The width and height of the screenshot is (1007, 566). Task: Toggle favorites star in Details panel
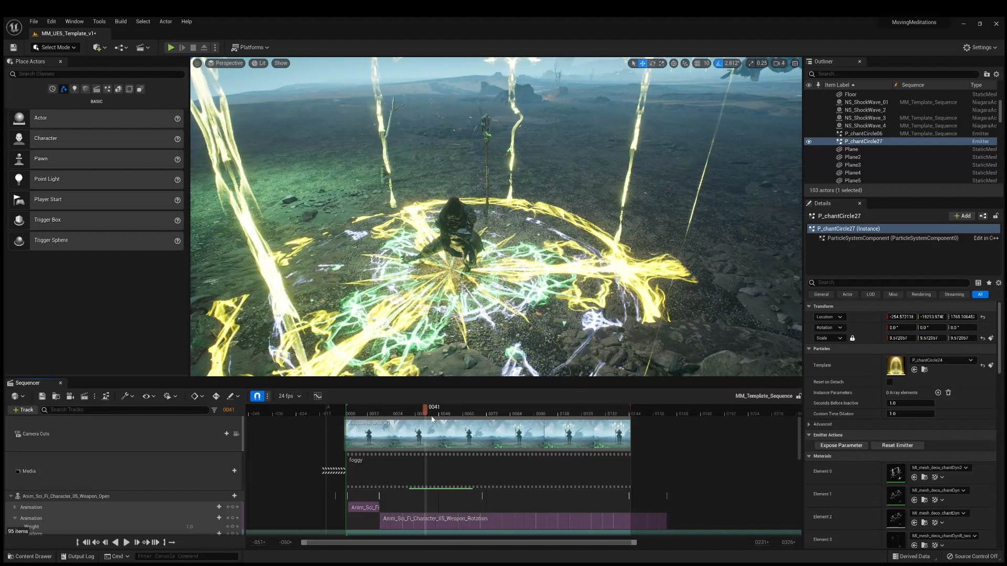[989, 283]
